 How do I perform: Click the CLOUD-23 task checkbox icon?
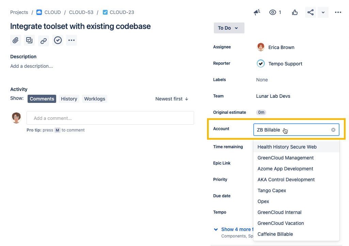(105, 12)
